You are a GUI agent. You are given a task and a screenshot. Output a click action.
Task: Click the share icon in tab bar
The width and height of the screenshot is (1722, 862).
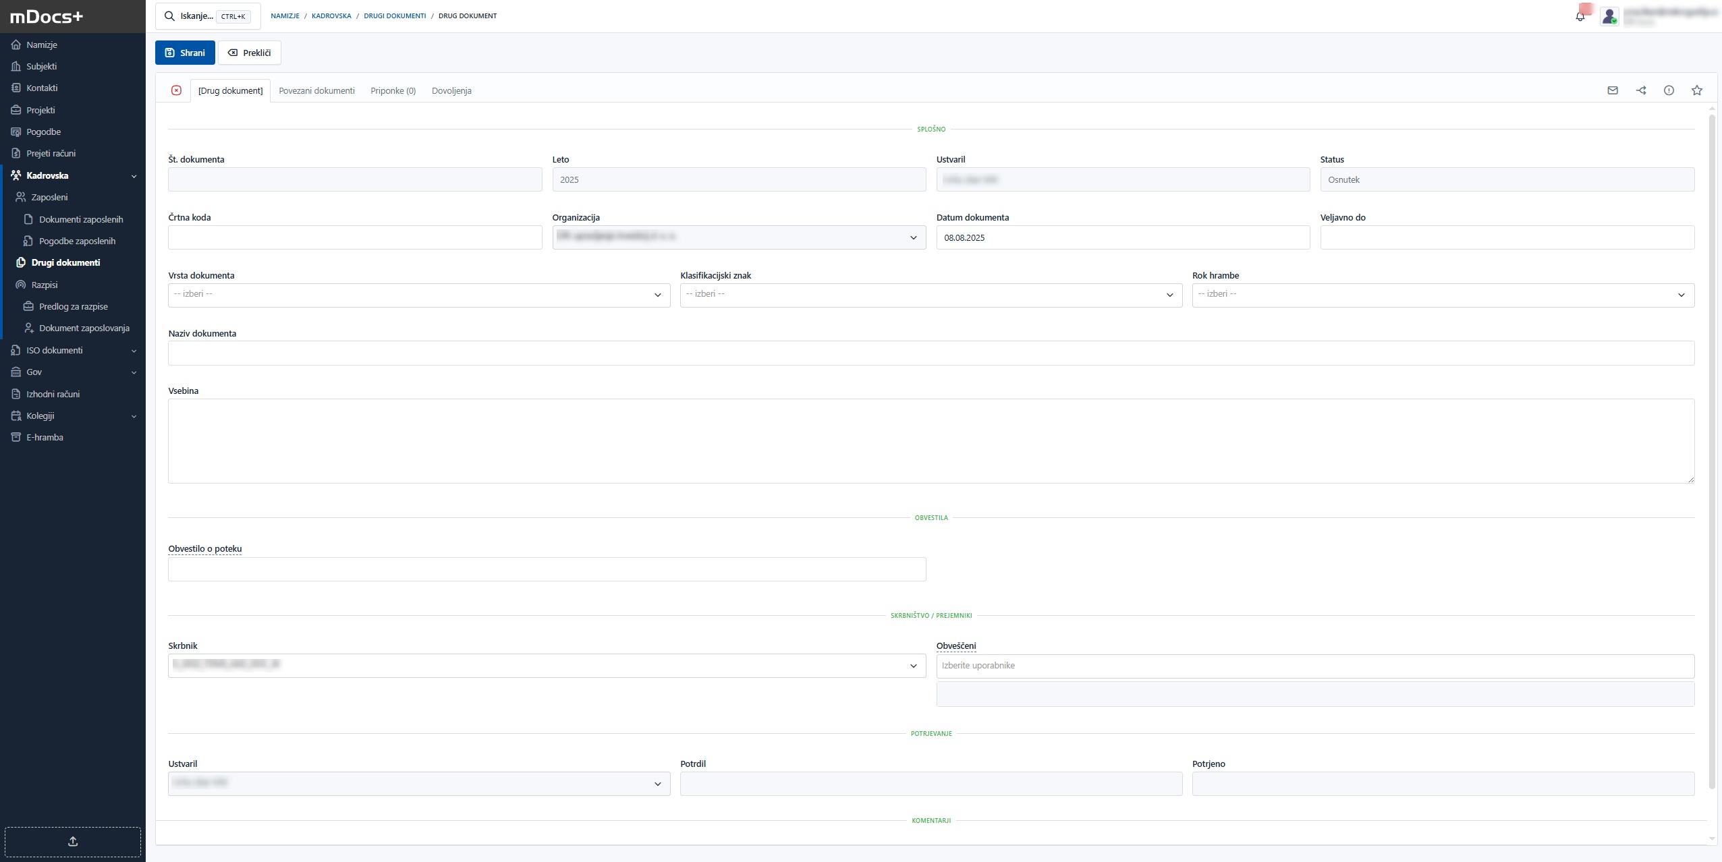click(1641, 90)
